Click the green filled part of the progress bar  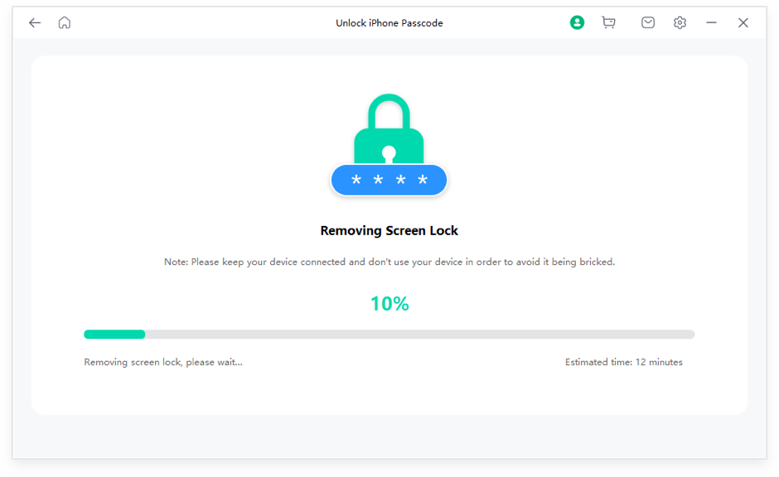click(114, 335)
